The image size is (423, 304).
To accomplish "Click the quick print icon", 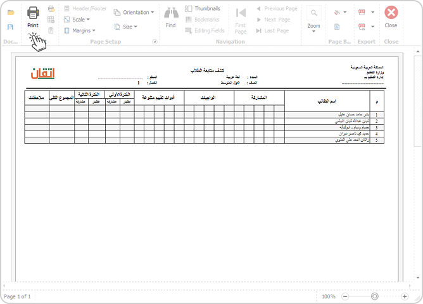I will pyautogui.click(x=51, y=9).
